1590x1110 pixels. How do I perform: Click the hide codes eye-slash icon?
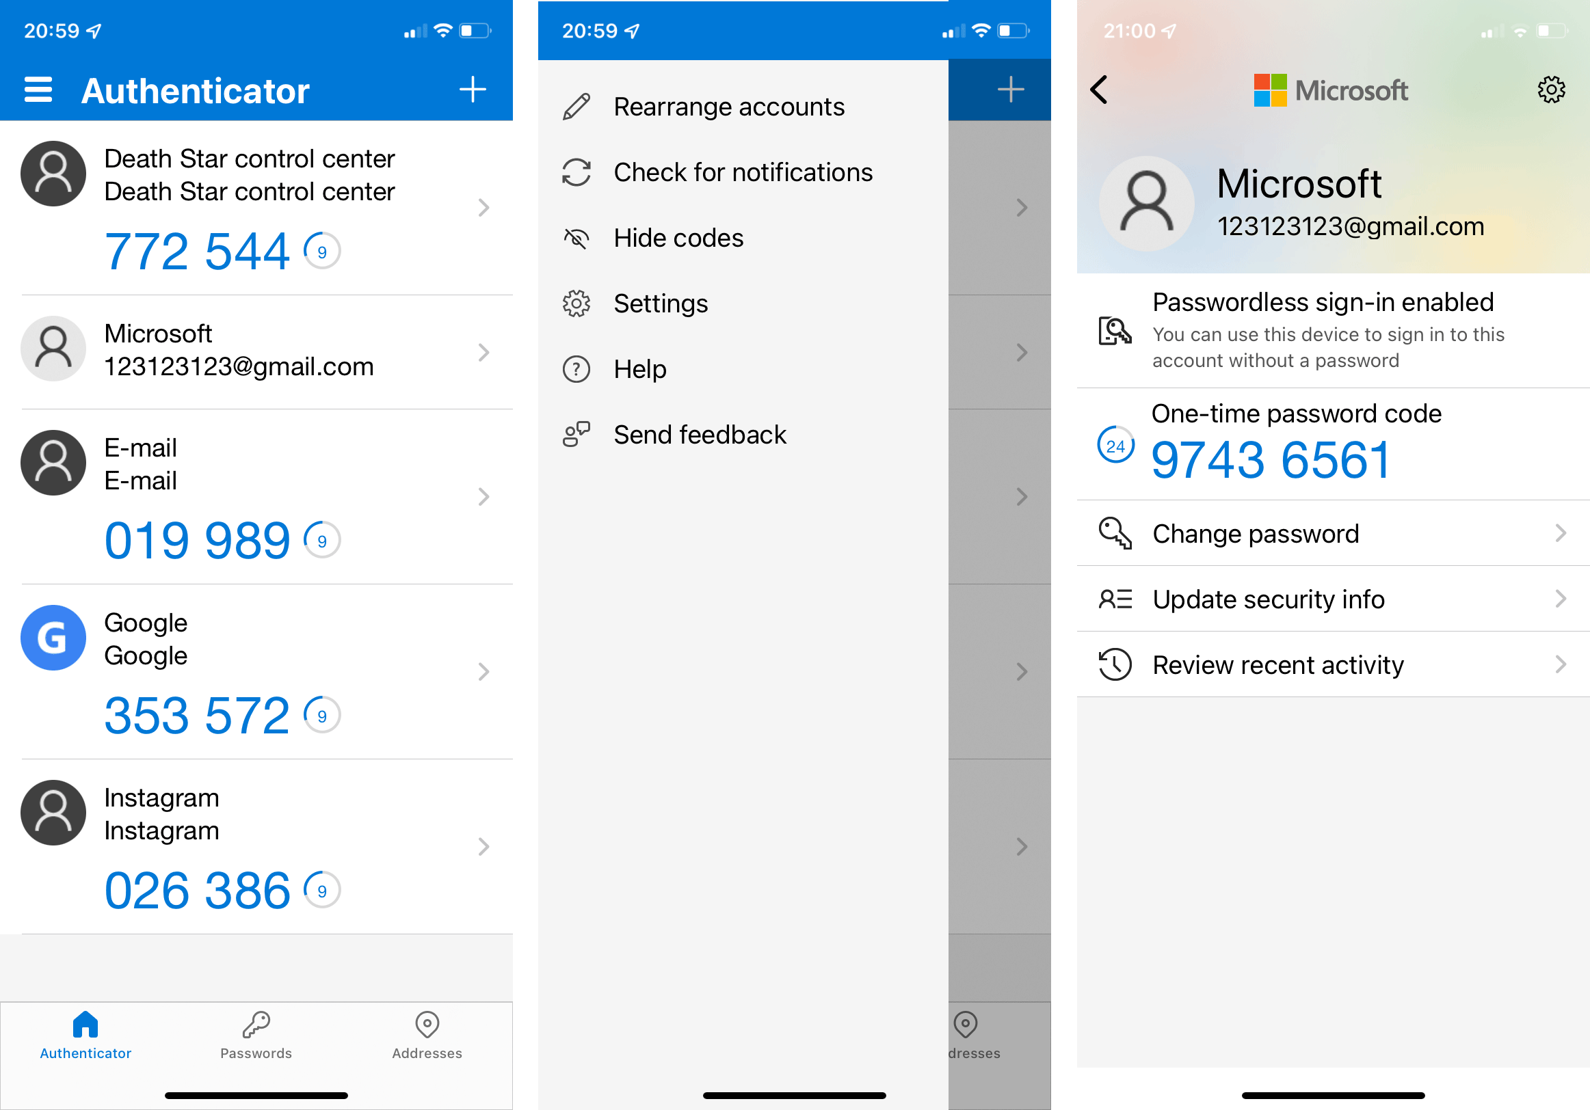pos(577,239)
